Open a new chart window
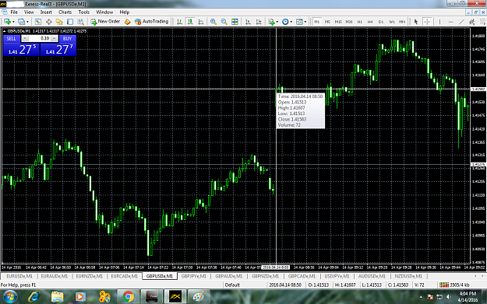487x304 pixels. pos(7,22)
